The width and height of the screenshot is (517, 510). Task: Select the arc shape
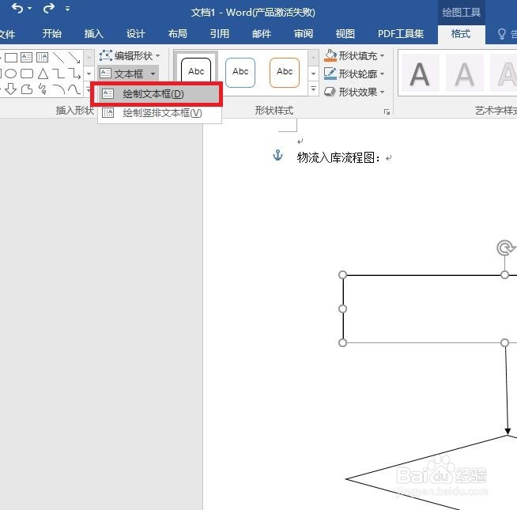[58, 89]
